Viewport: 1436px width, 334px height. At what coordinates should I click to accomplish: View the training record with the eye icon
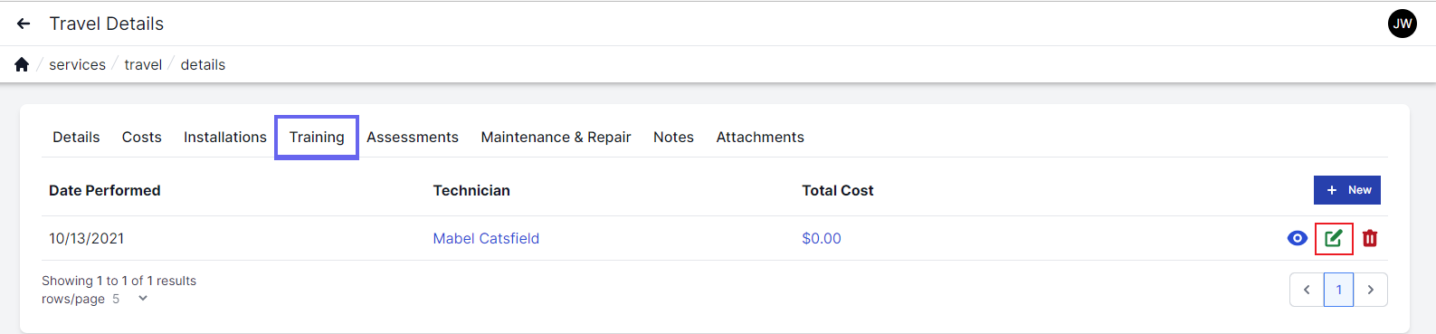(1297, 238)
